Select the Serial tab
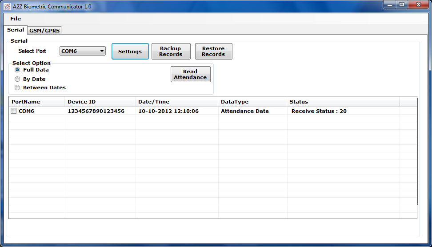Viewport: 432px width, 247px height. tap(16, 30)
